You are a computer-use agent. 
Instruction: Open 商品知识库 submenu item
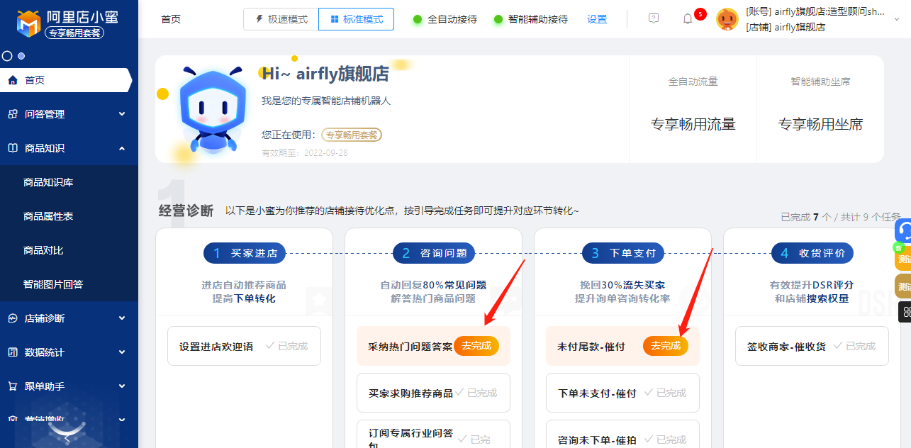coord(48,182)
